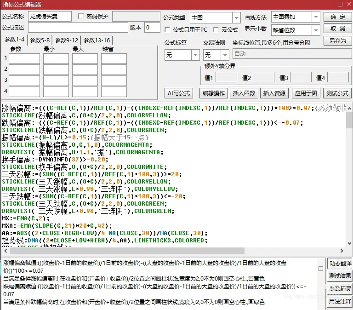
Task: Click row 4 参数 name field
Action: point(24,92)
